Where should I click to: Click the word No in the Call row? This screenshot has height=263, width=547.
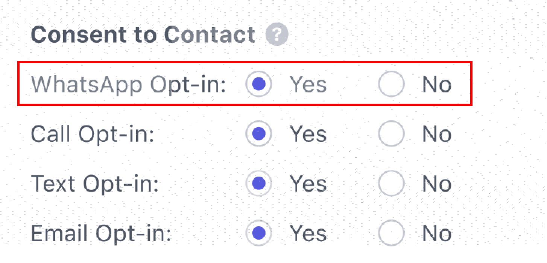pos(436,134)
